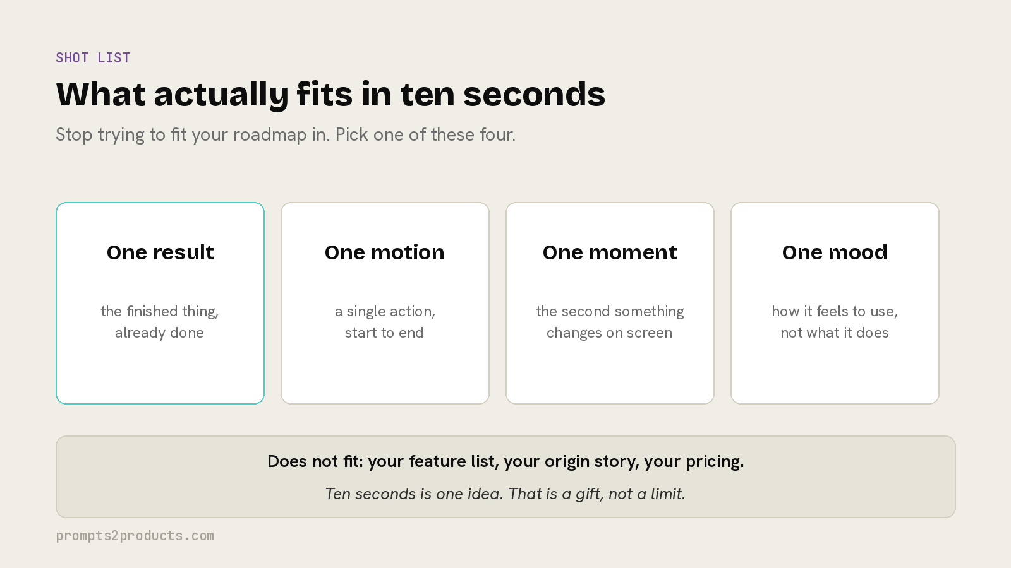This screenshot has width=1011, height=568.
Task: Open the prompts2products.com link
Action: [135, 536]
